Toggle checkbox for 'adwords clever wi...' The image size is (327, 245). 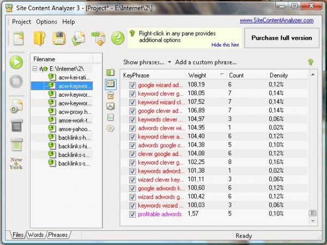[x=132, y=128]
